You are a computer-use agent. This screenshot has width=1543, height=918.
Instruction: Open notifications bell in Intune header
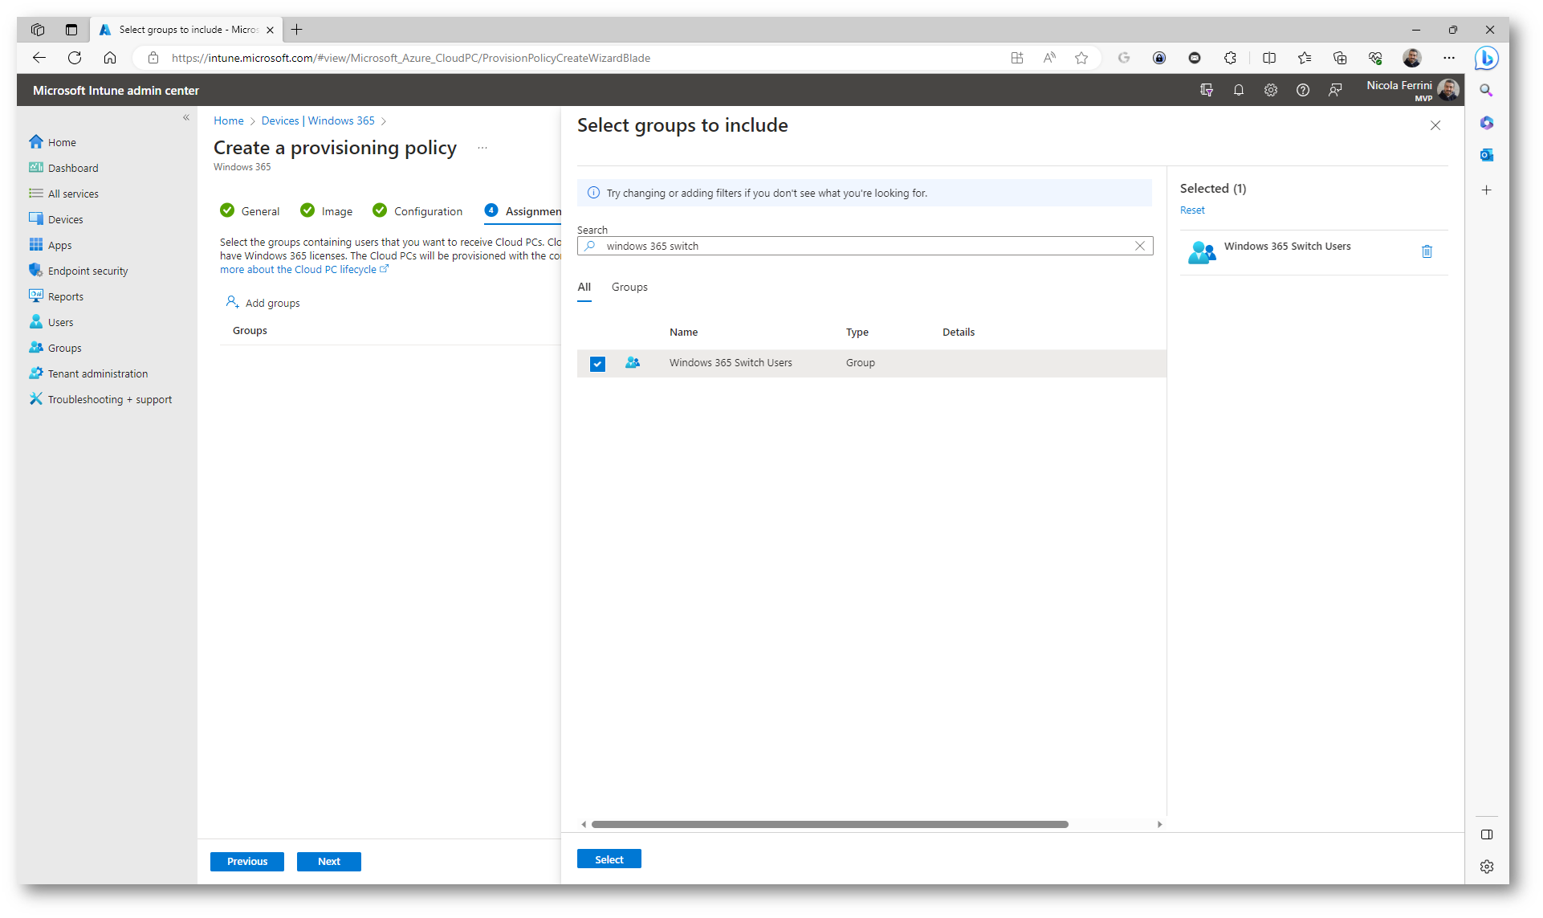click(x=1239, y=90)
